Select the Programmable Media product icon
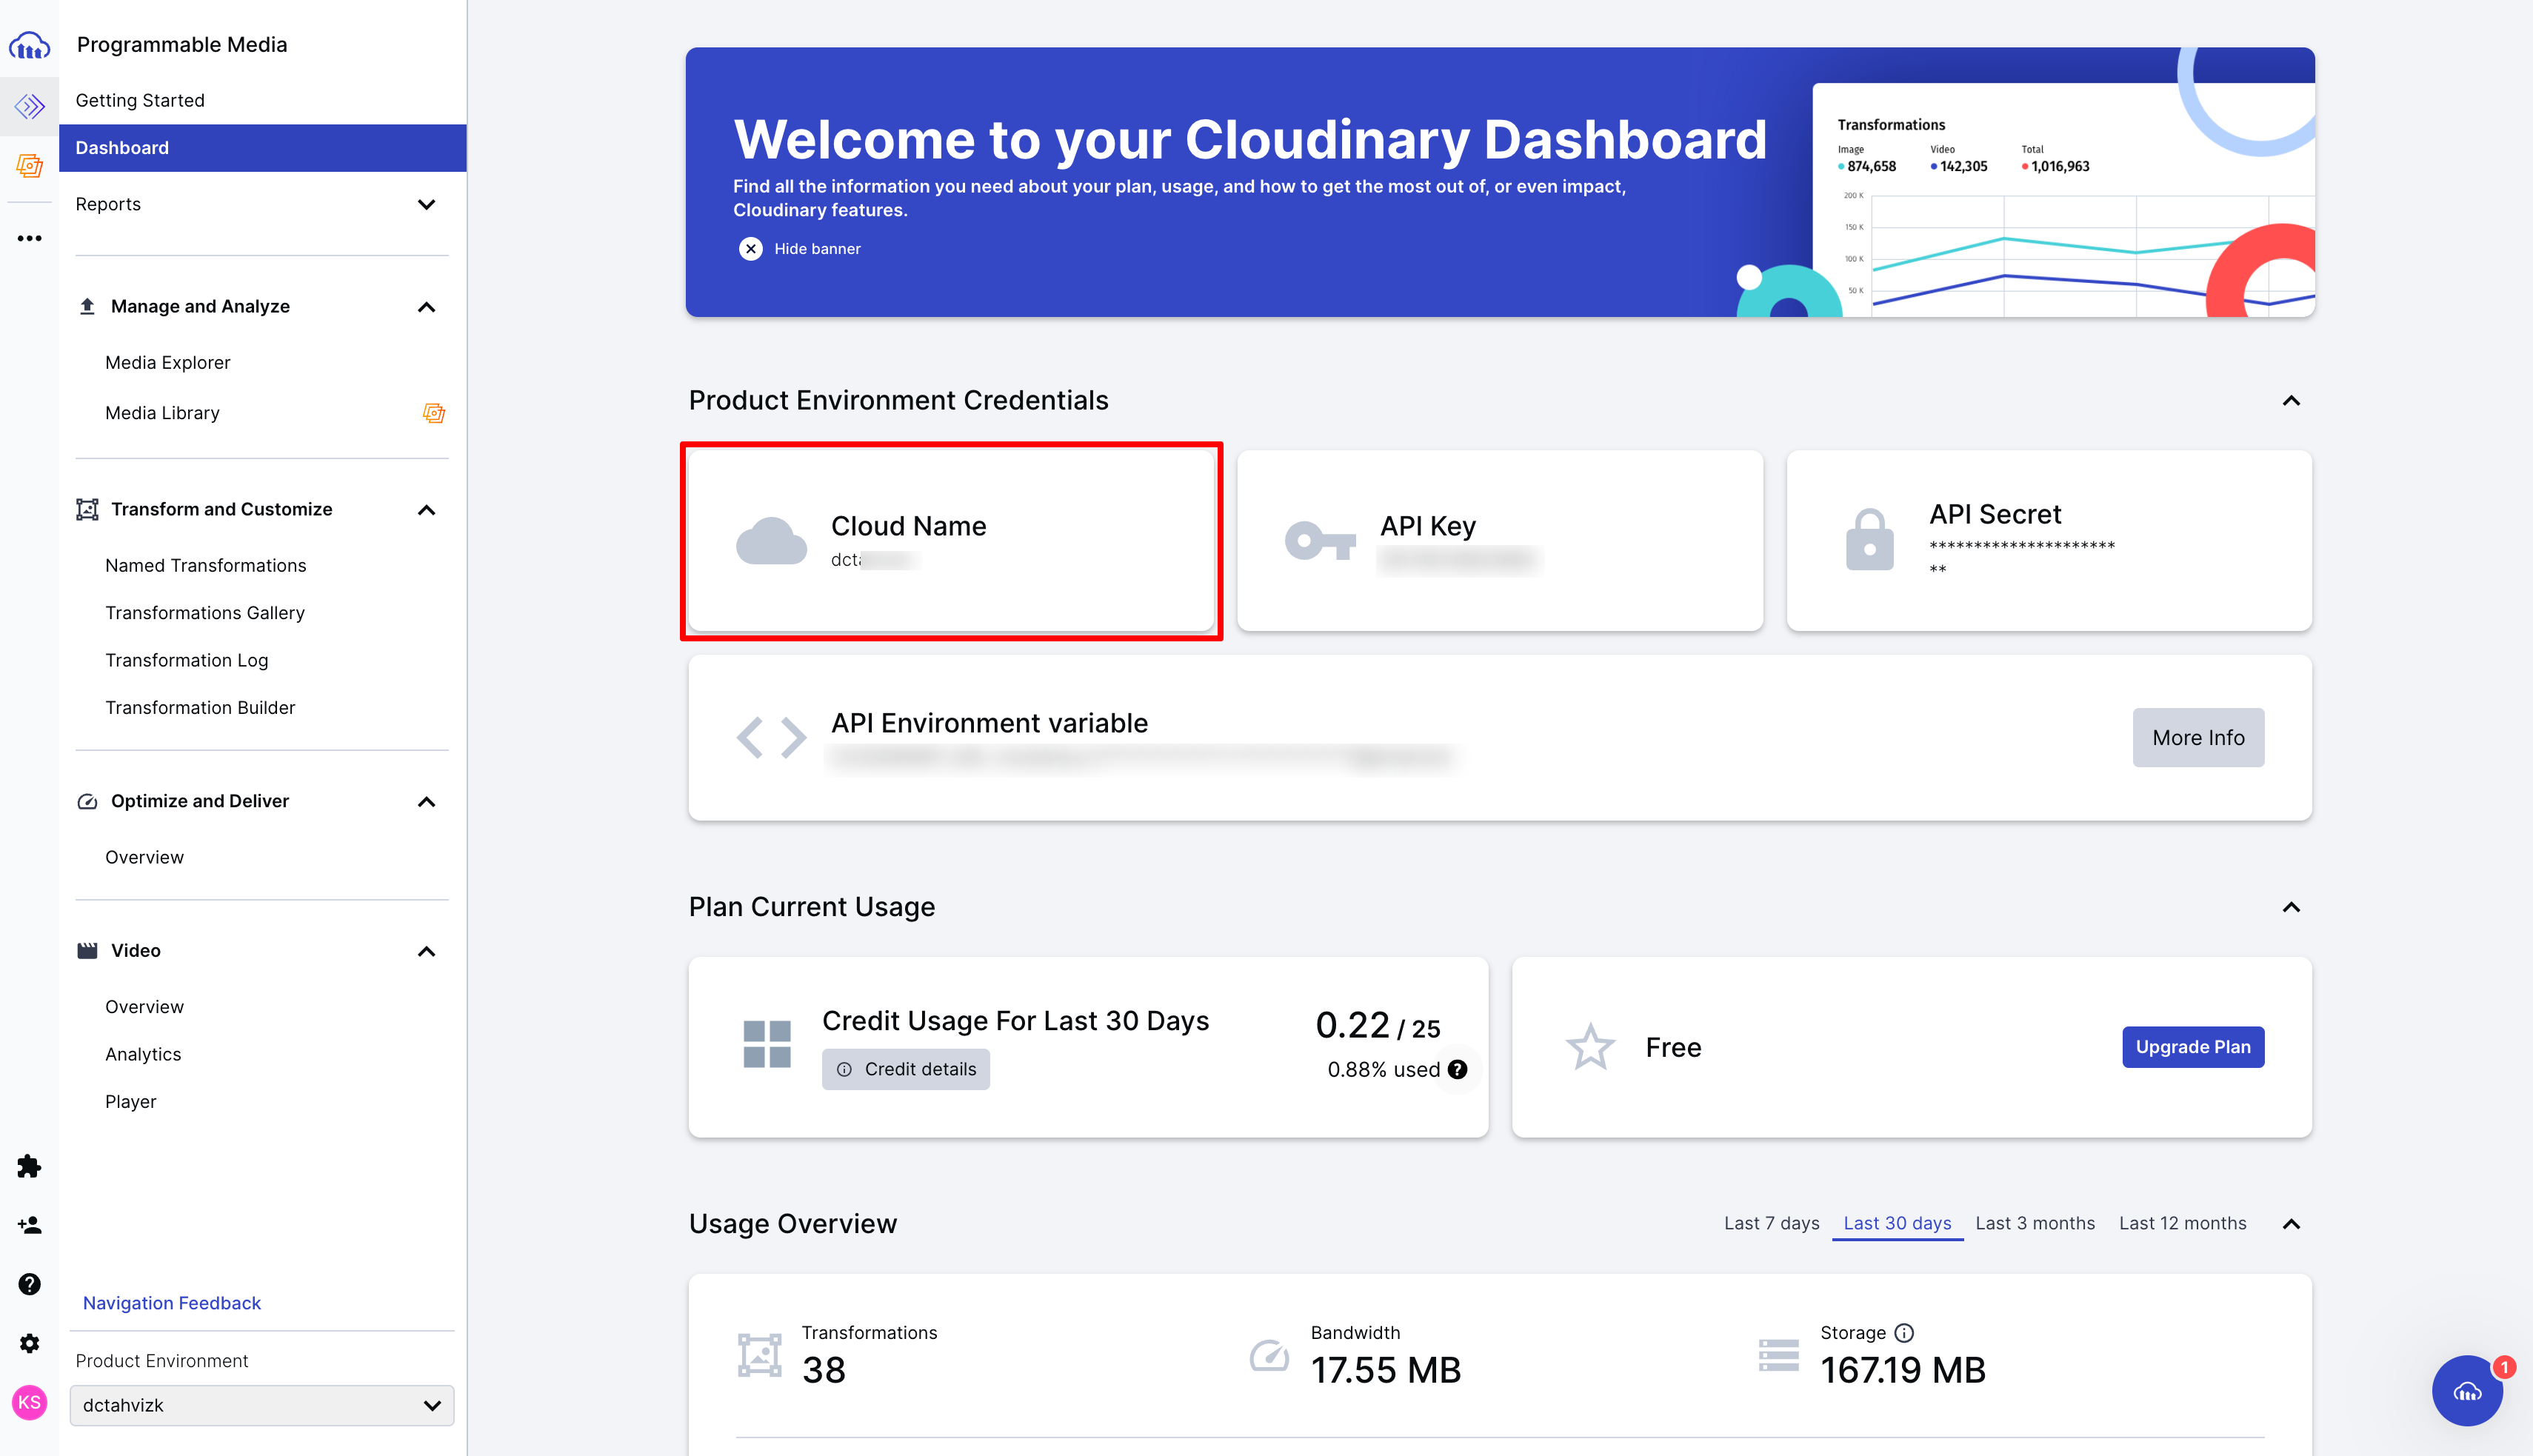Screen dimensions: 2533x1456 tap(29, 105)
